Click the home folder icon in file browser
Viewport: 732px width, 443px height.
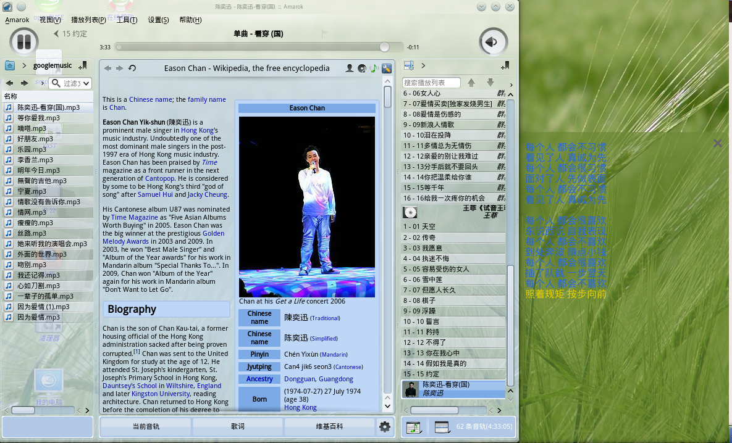[x=10, y=66]
